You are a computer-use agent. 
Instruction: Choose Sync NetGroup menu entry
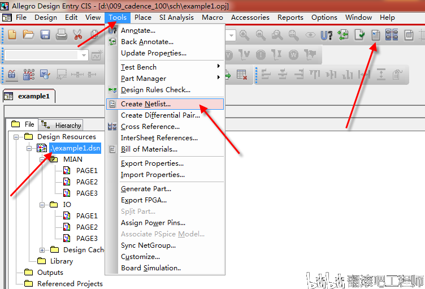coord(166,245)
